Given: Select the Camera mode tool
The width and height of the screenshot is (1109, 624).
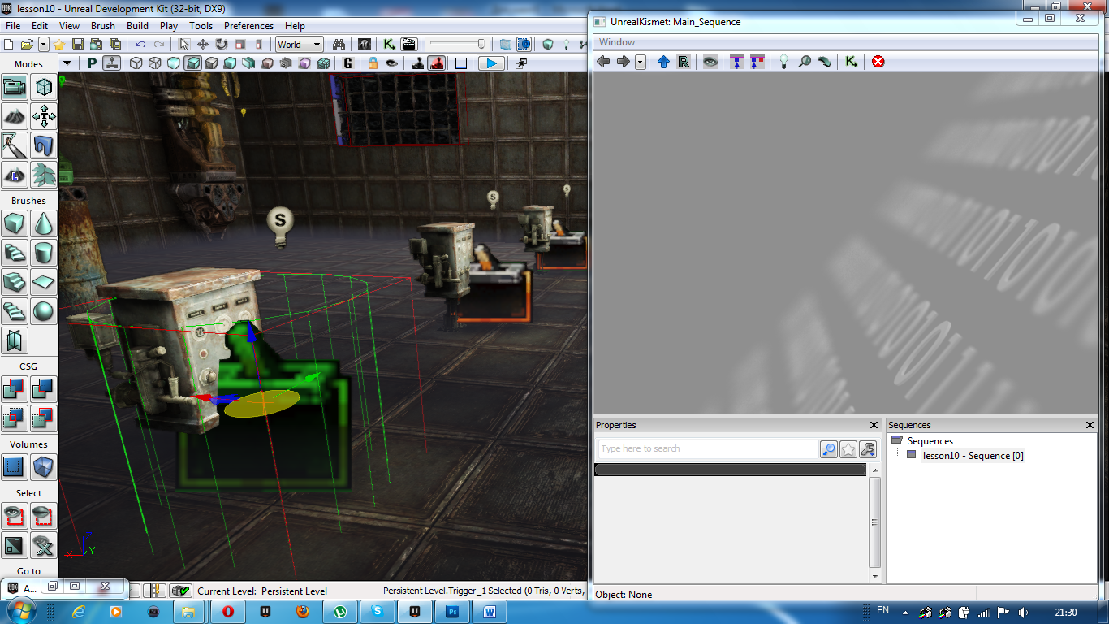Looking at the screenshot, I should [15, 87].
